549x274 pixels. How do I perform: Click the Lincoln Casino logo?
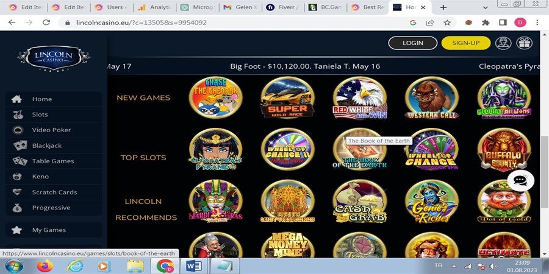pos(54,57)
